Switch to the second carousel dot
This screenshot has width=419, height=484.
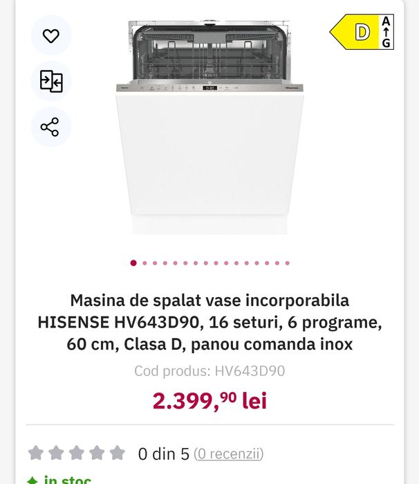[x=145, y=263]
